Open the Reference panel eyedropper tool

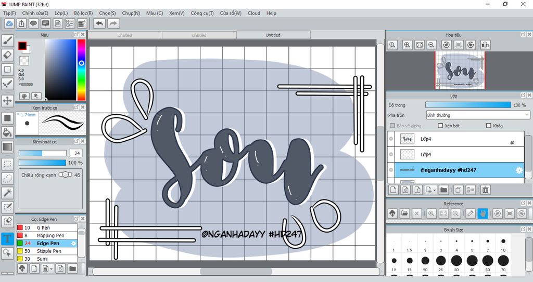(x=471, y=213)
